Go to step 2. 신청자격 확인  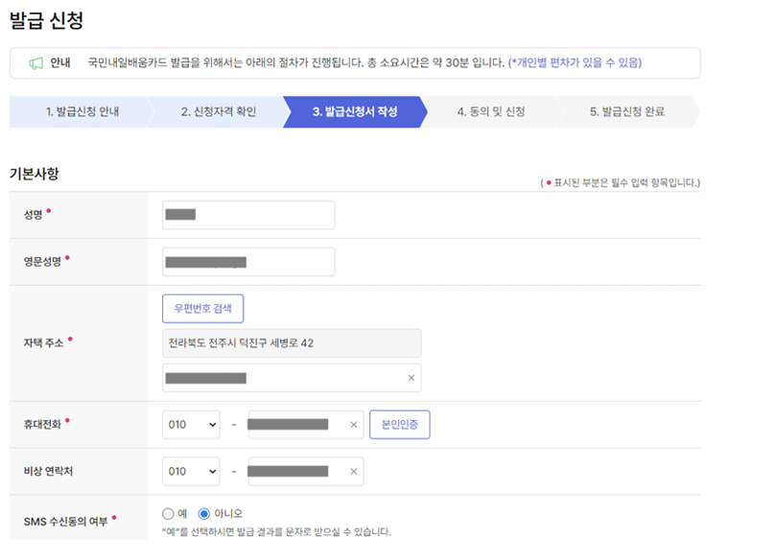[x=219, y=112]
